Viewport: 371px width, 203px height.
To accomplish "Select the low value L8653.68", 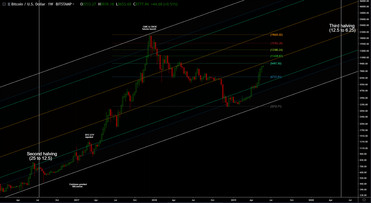I will [x=123, y=4].
